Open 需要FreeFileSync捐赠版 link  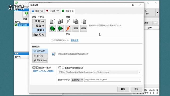43,71
